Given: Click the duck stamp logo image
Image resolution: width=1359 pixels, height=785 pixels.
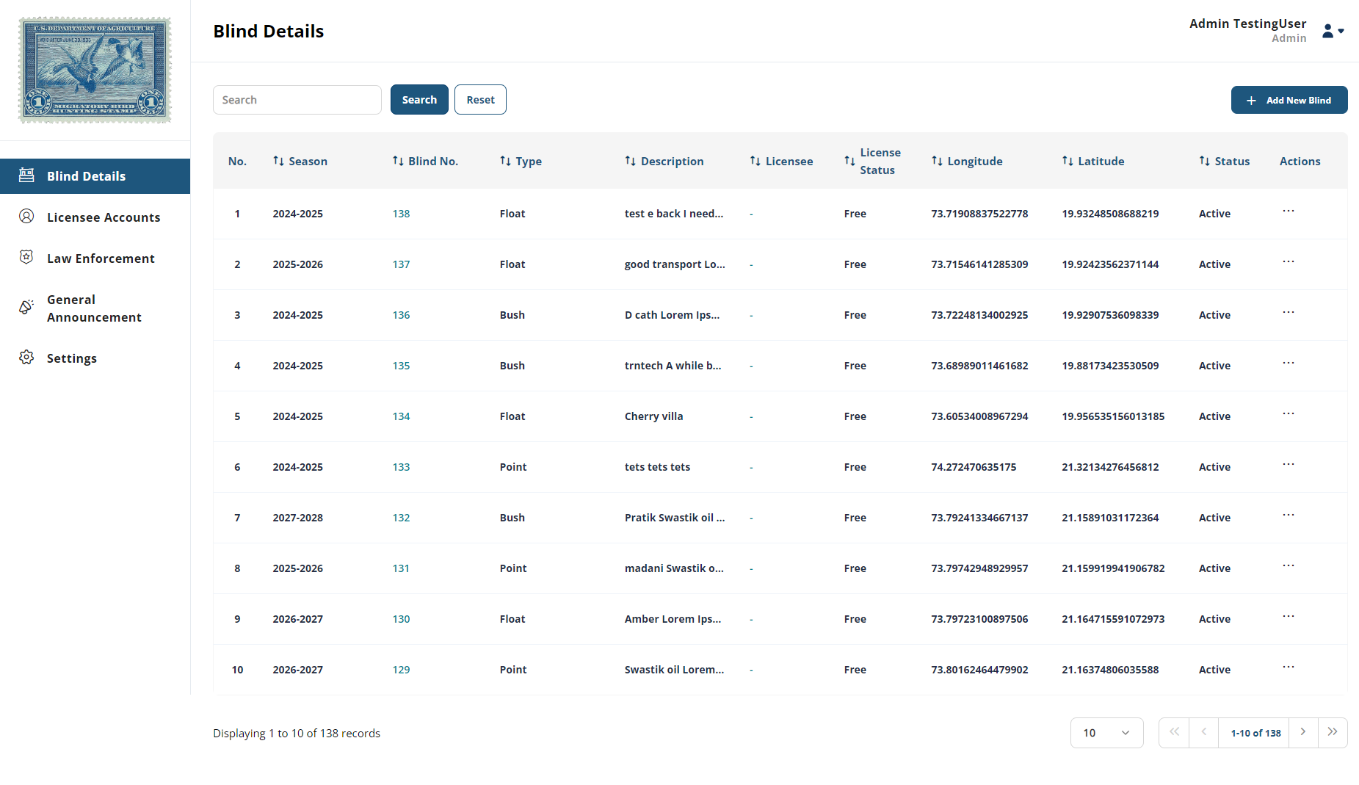Looking at the screenshot, I should click(x=95, y=70).
